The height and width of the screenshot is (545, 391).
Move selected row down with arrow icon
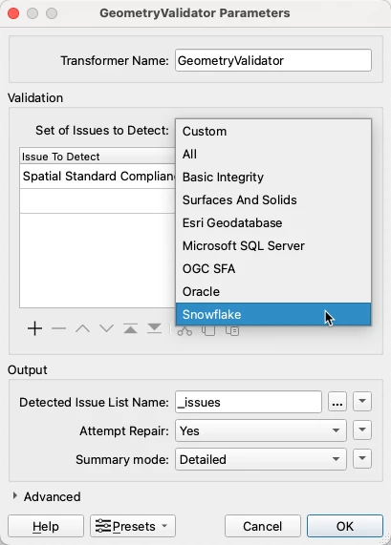point(106,328)
